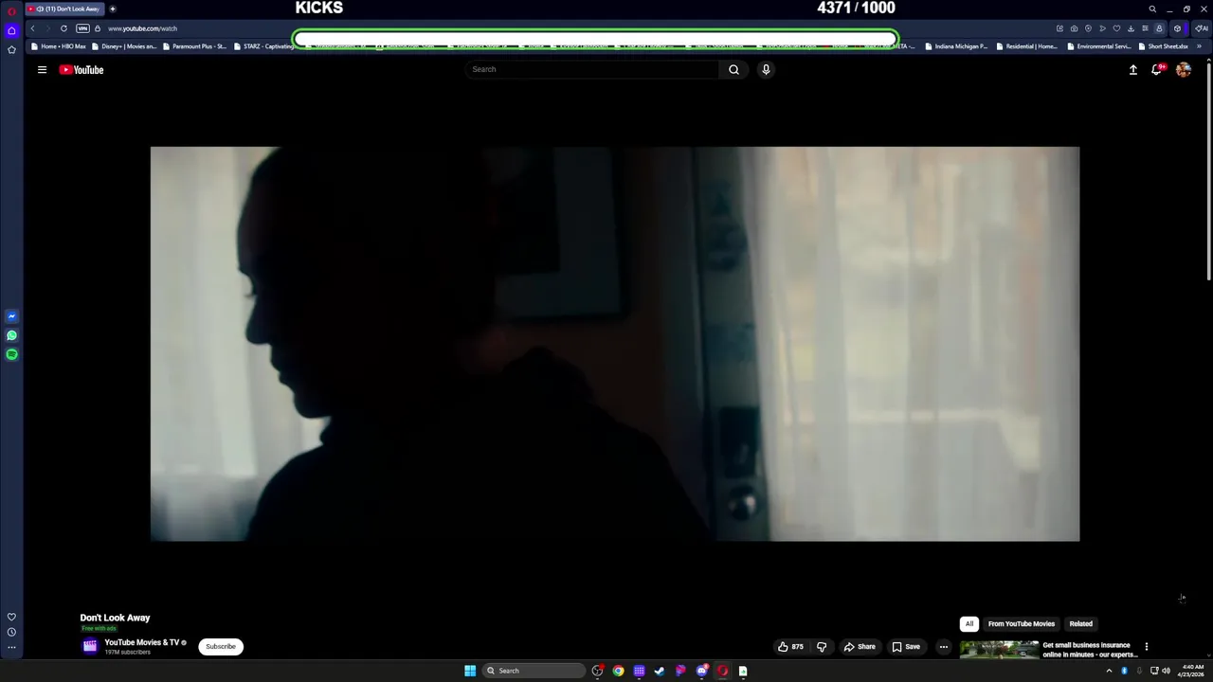The width and height of the screenshot is (1213, 682).
Task: Open Steam from the taskbar
Action: [660, 671]
